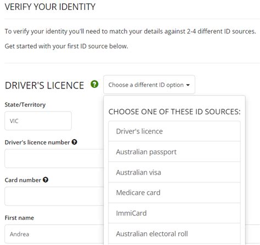Choose Medicare card option
This screenshot has width=260, height=245.
tap(174, 193)
